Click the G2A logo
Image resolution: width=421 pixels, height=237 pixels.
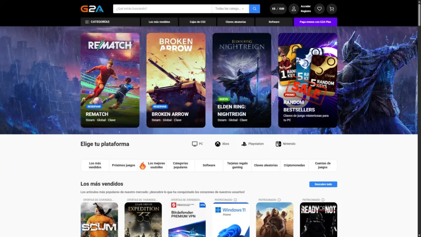click(x=92, y=9)
